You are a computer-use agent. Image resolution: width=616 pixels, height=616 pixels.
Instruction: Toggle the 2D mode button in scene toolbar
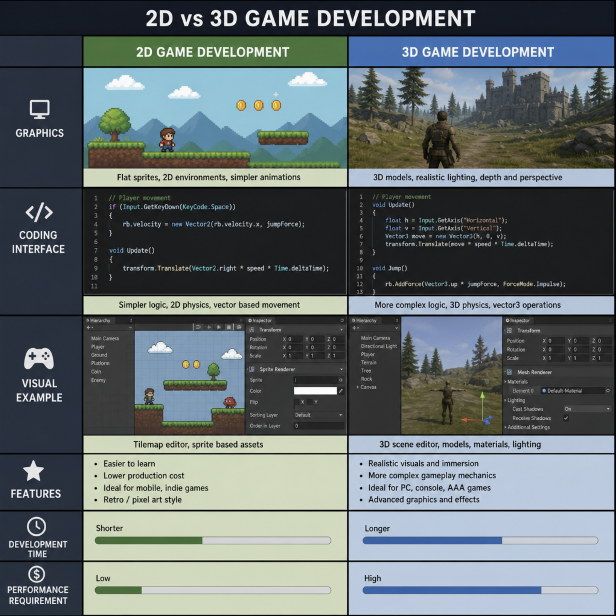[198, 327]
